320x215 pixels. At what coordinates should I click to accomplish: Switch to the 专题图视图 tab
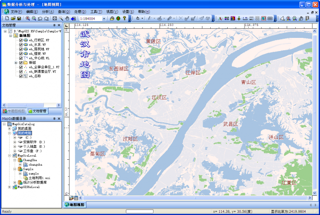pyautogui.click(x=14, y=111)
